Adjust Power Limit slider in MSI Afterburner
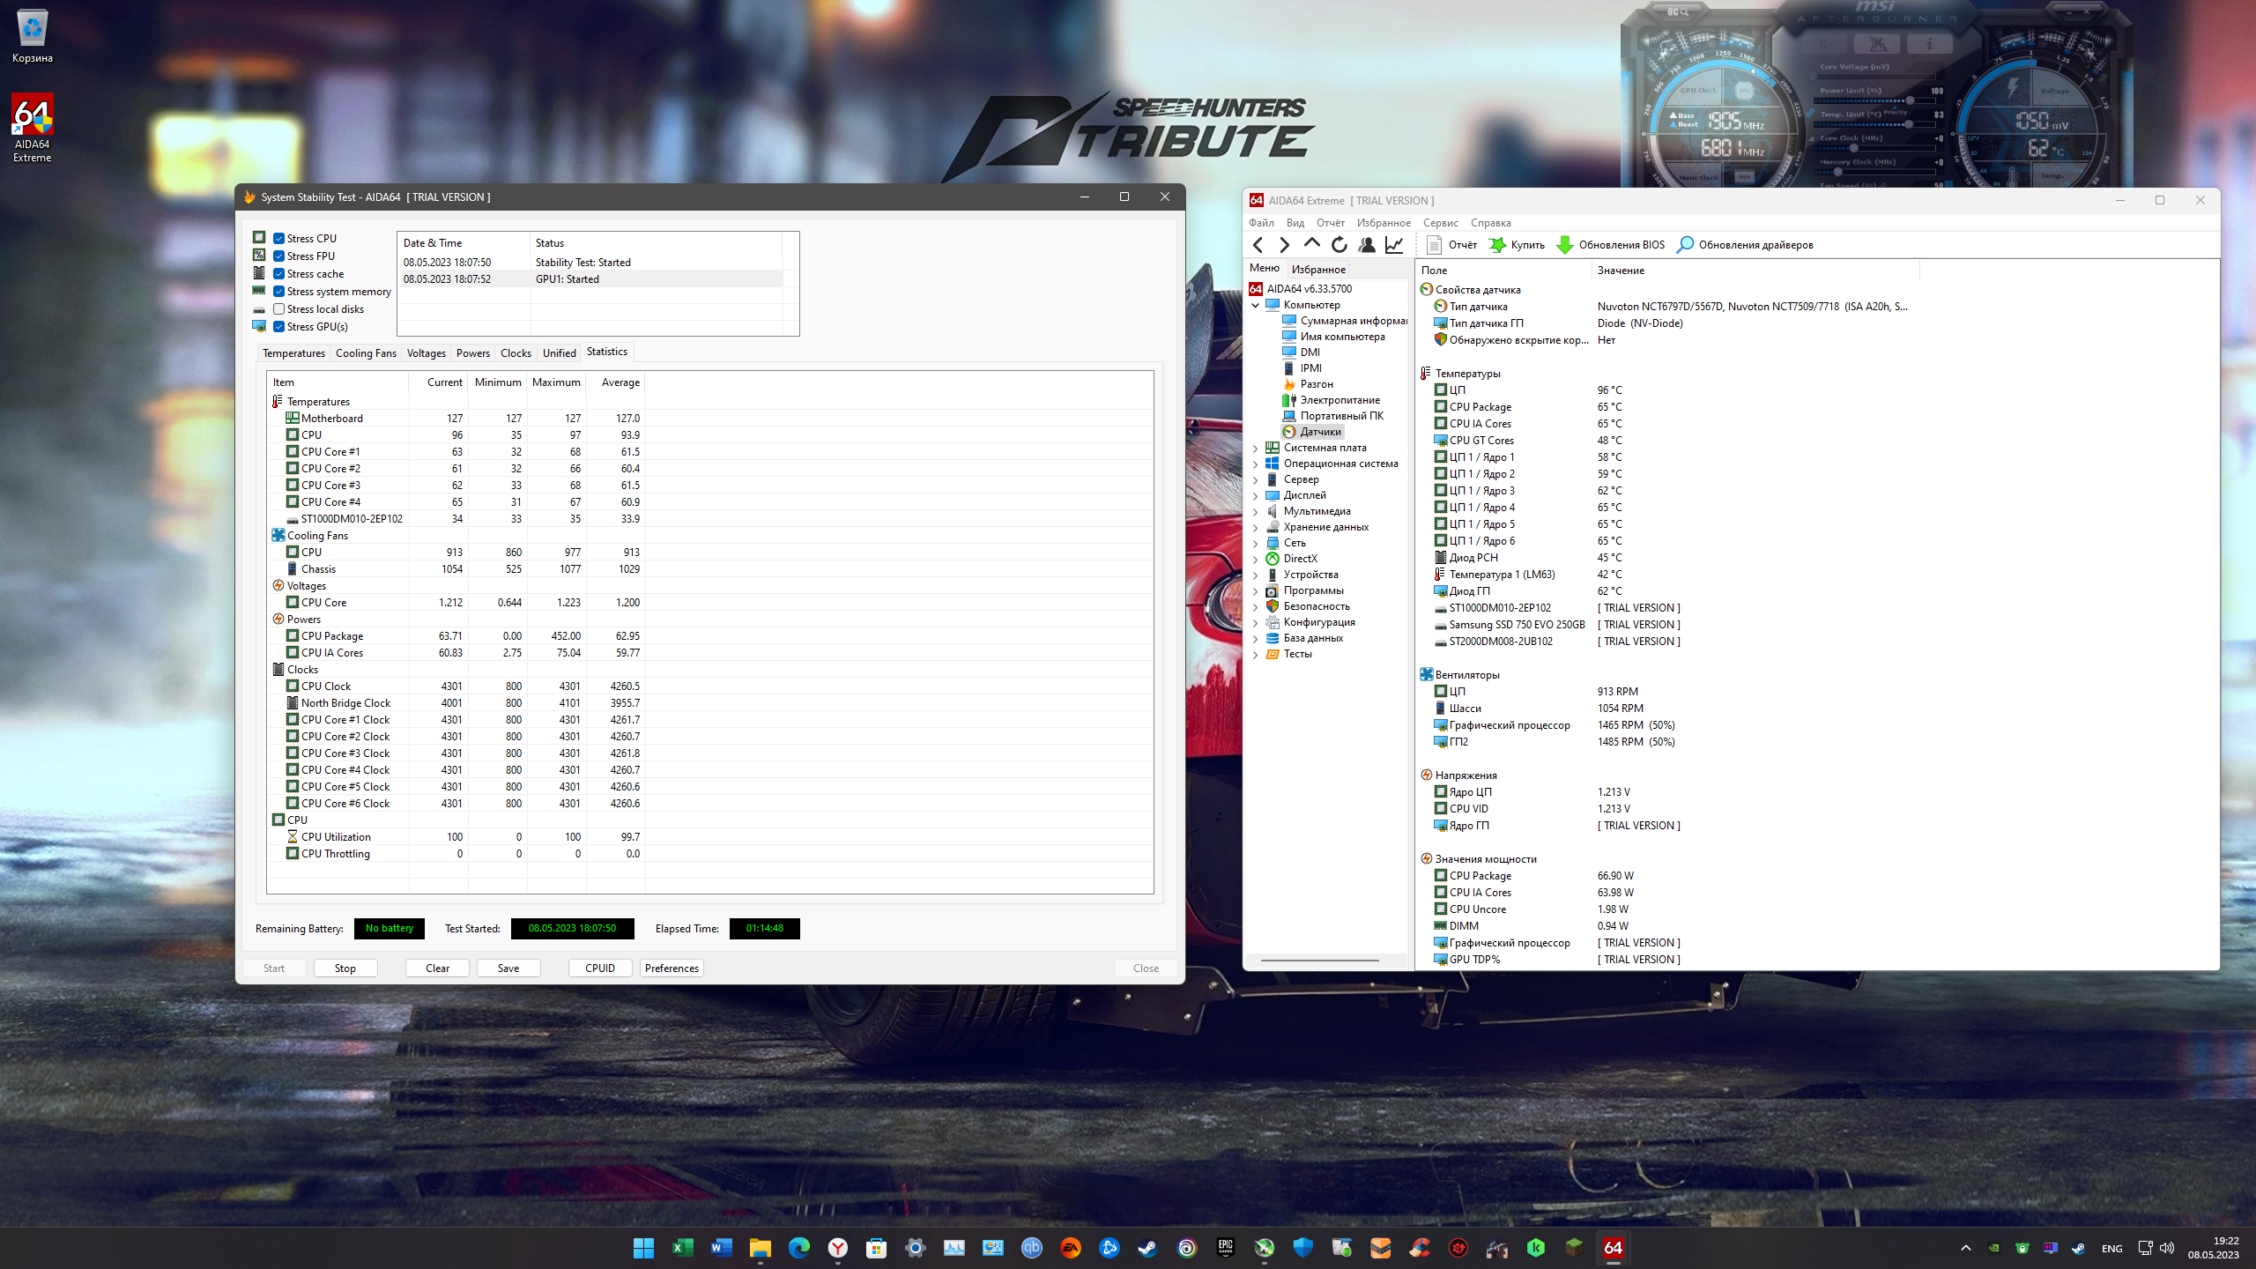Screen dimensions: 2256x1269 coord(1909,101)
